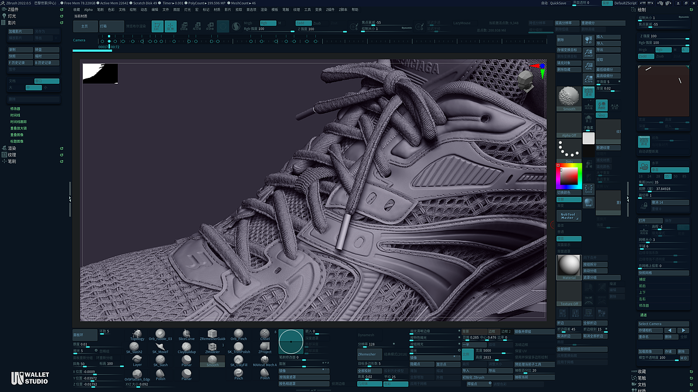
Task: Open the Alpha menu
Action: [88, 9]
